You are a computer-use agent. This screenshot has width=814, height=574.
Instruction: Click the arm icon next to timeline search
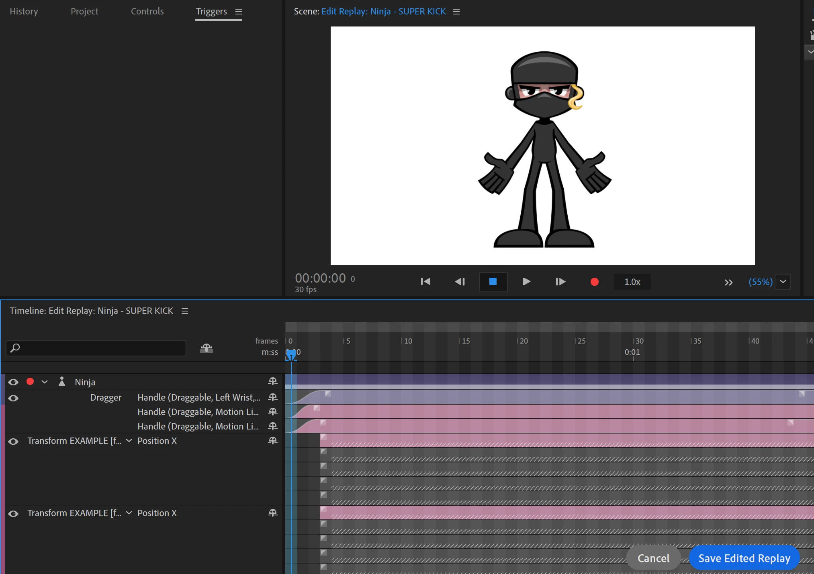[x=207, y=348]
